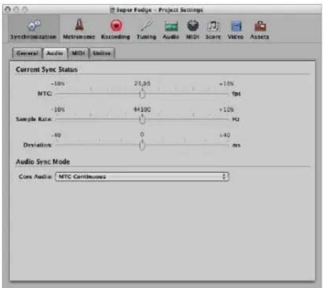323x288 pixels.
Task: Switch to the Unitor sync tab
Action: pyautogui.click(x=102, y=53)
